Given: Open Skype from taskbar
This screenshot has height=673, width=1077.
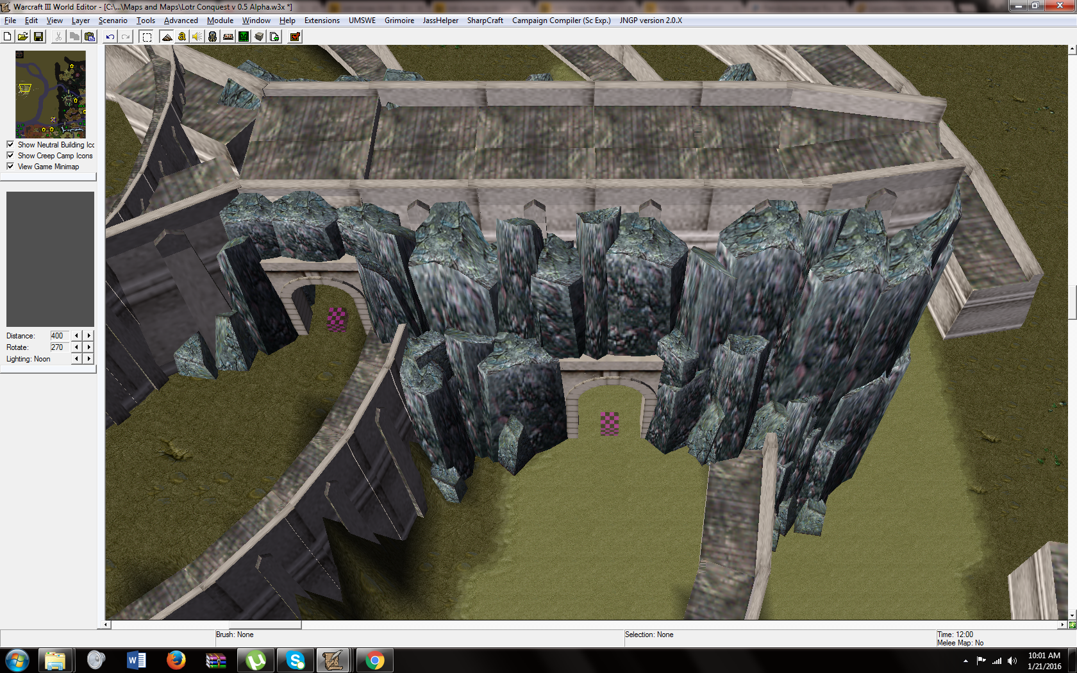Looking at the screenshot, I should pyautogui.click(x=296, y=660).
